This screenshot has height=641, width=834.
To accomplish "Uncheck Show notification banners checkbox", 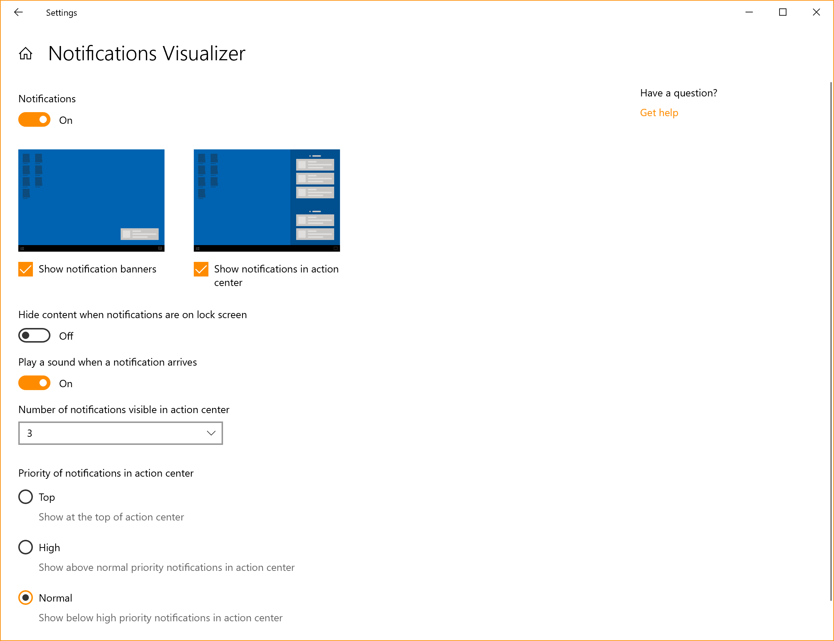I will (x=26, y=269).
